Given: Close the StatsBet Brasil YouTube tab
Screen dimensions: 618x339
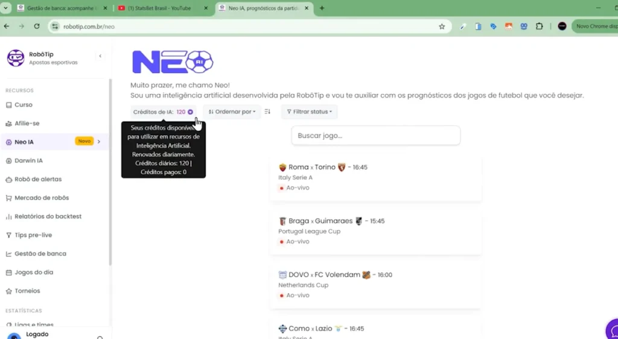Looking at the screenshot, I should click(x=206, y=8).
